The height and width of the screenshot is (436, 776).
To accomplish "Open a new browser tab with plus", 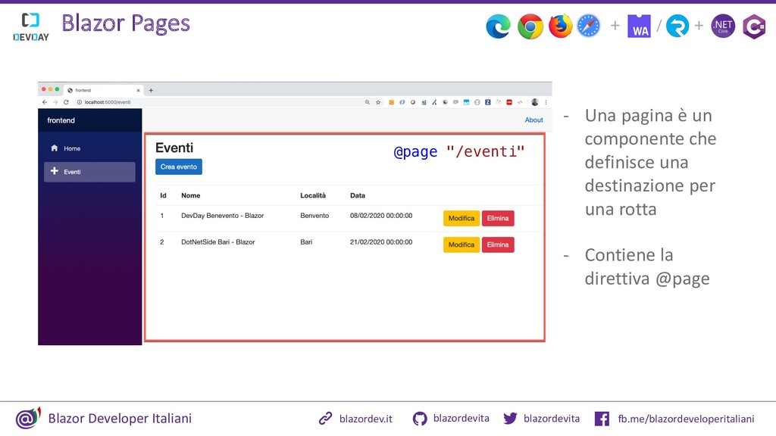I will (151, 91).
